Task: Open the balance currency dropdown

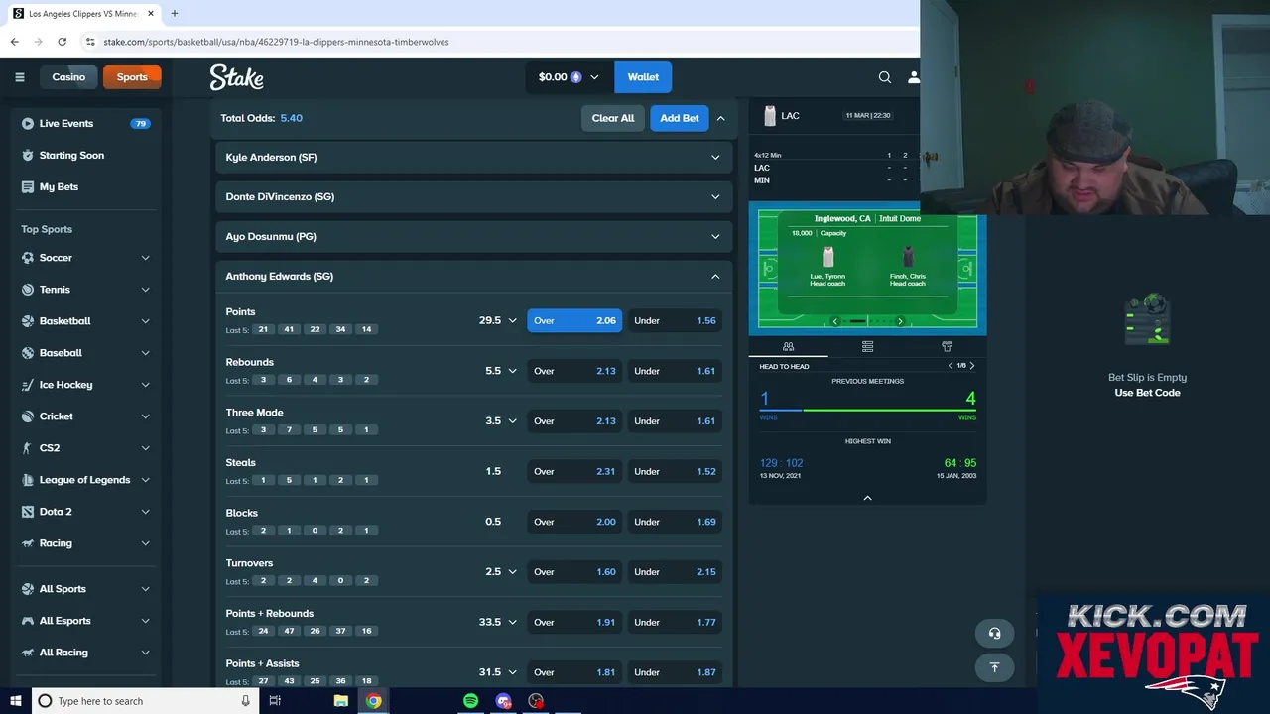Action: [594, 77]
